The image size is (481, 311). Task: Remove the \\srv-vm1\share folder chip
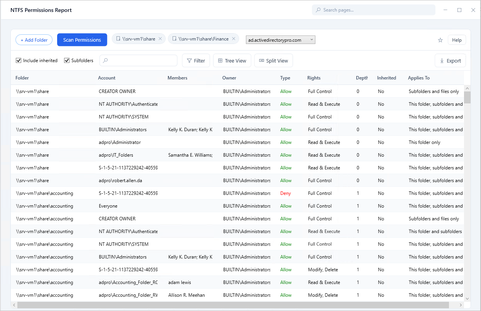coord(160,39)
